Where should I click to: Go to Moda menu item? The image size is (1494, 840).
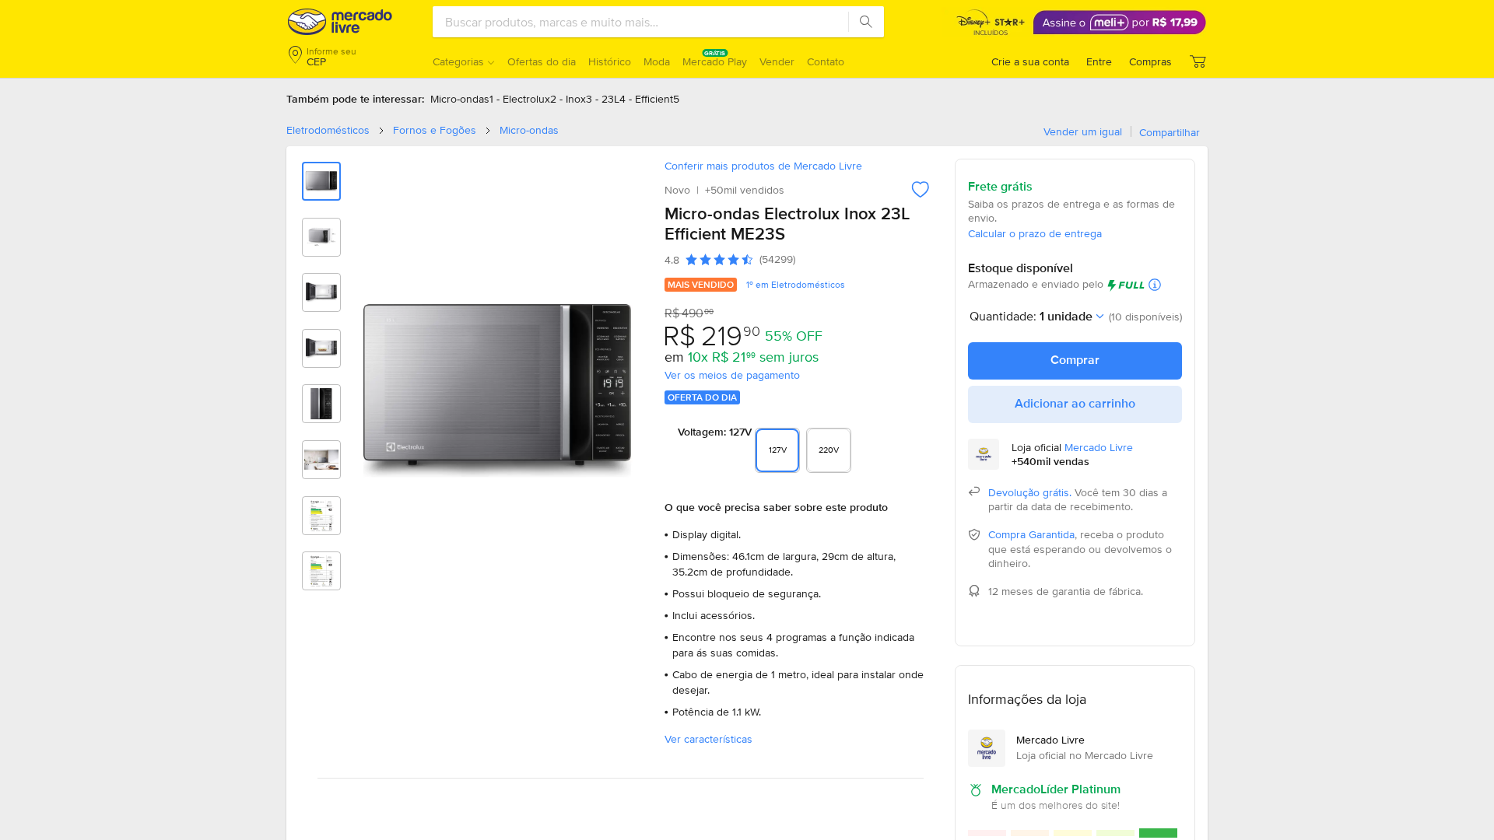click(657, 62)
